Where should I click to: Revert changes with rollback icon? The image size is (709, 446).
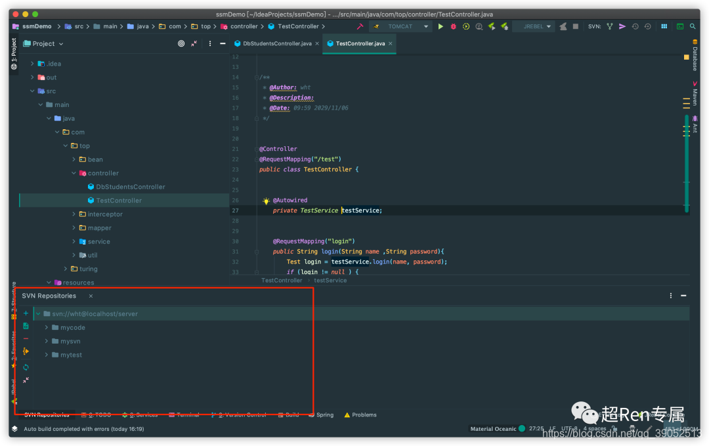click(647, 27)
